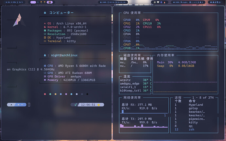The height and width of the screenshot is (141, 226).
Task: Select the Hyprland process row in gotop
Action: coord(189,105)
